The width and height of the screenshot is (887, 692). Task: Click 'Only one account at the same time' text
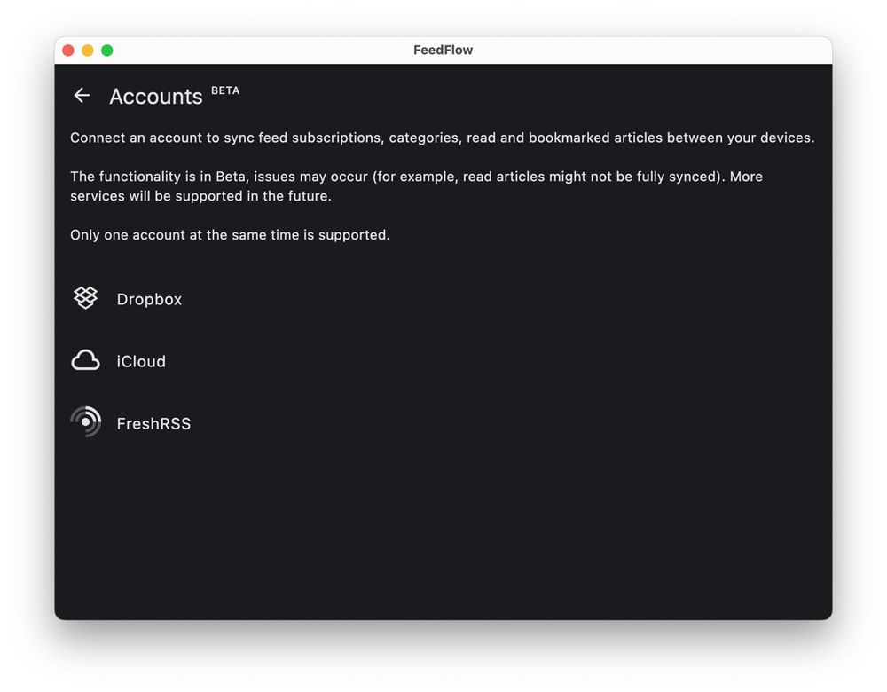tap(231, 235)
